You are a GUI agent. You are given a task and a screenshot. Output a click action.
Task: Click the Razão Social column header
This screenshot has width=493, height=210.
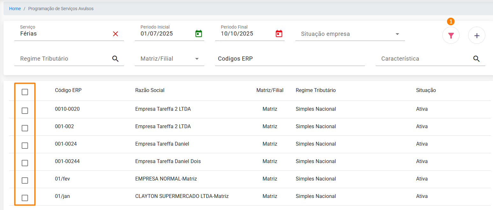[x=150, y=90]
